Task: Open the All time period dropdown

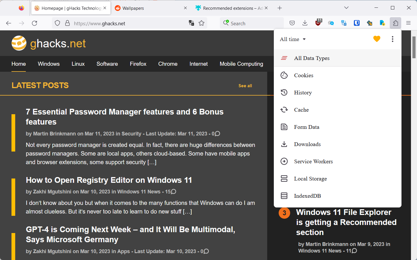Action: click(x=292, y=39)
